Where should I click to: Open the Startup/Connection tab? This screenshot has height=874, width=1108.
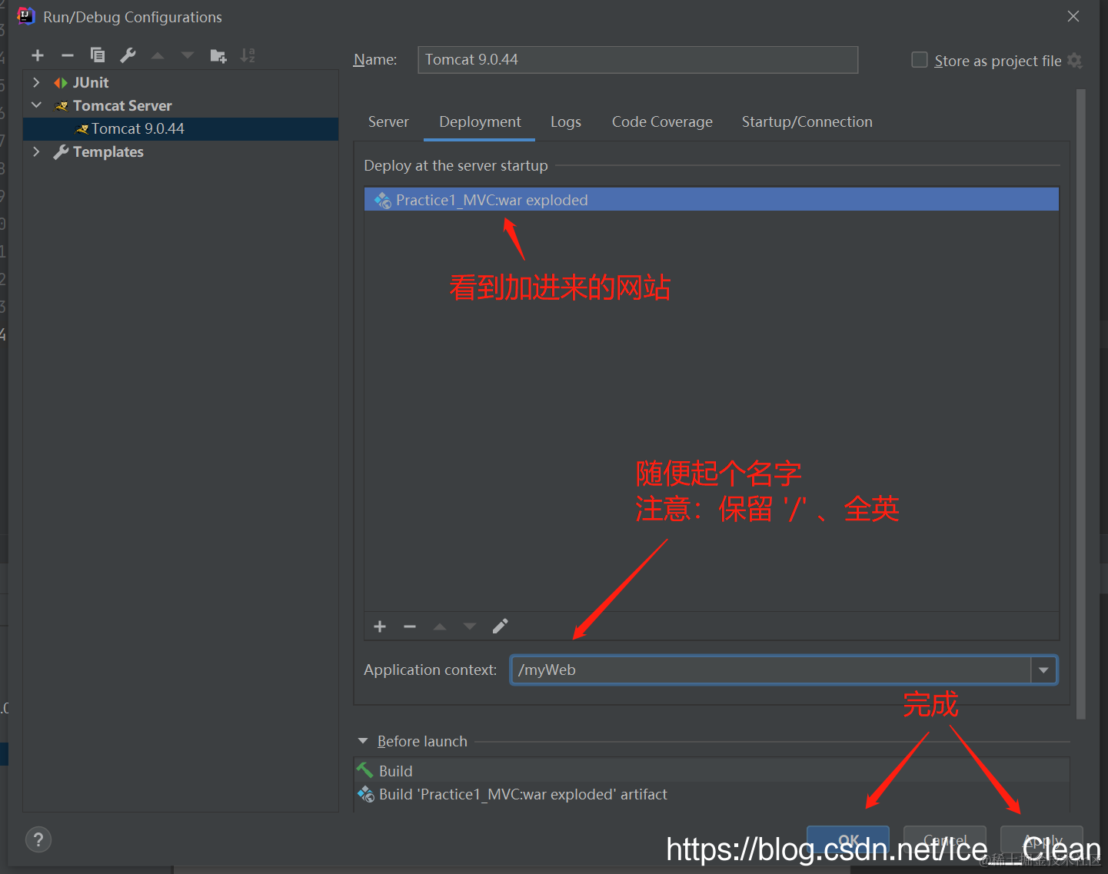click(x=807, y=121)
